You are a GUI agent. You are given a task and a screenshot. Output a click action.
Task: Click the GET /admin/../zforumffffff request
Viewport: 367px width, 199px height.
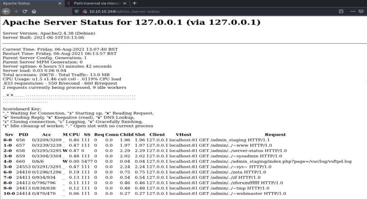click(x=241, y=183)
